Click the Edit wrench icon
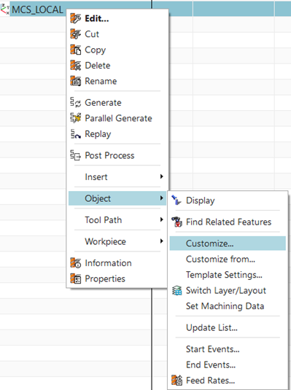 [75, 18]
